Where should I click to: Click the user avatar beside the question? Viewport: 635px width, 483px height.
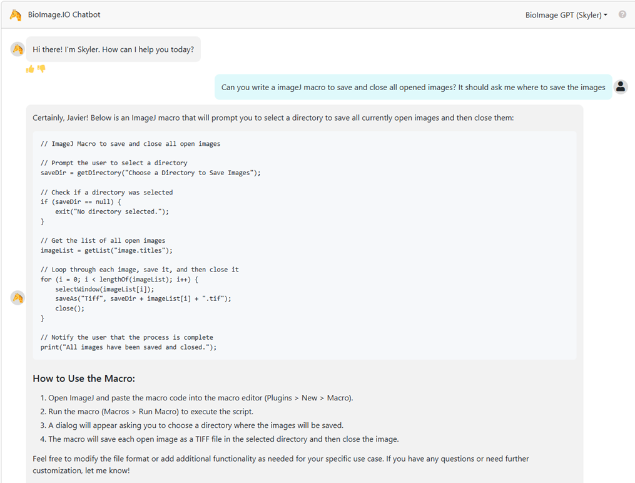tap(620, 87)
